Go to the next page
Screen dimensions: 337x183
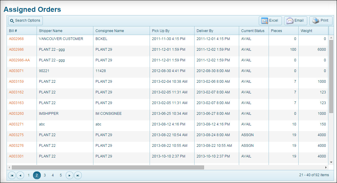click(69, 175)
